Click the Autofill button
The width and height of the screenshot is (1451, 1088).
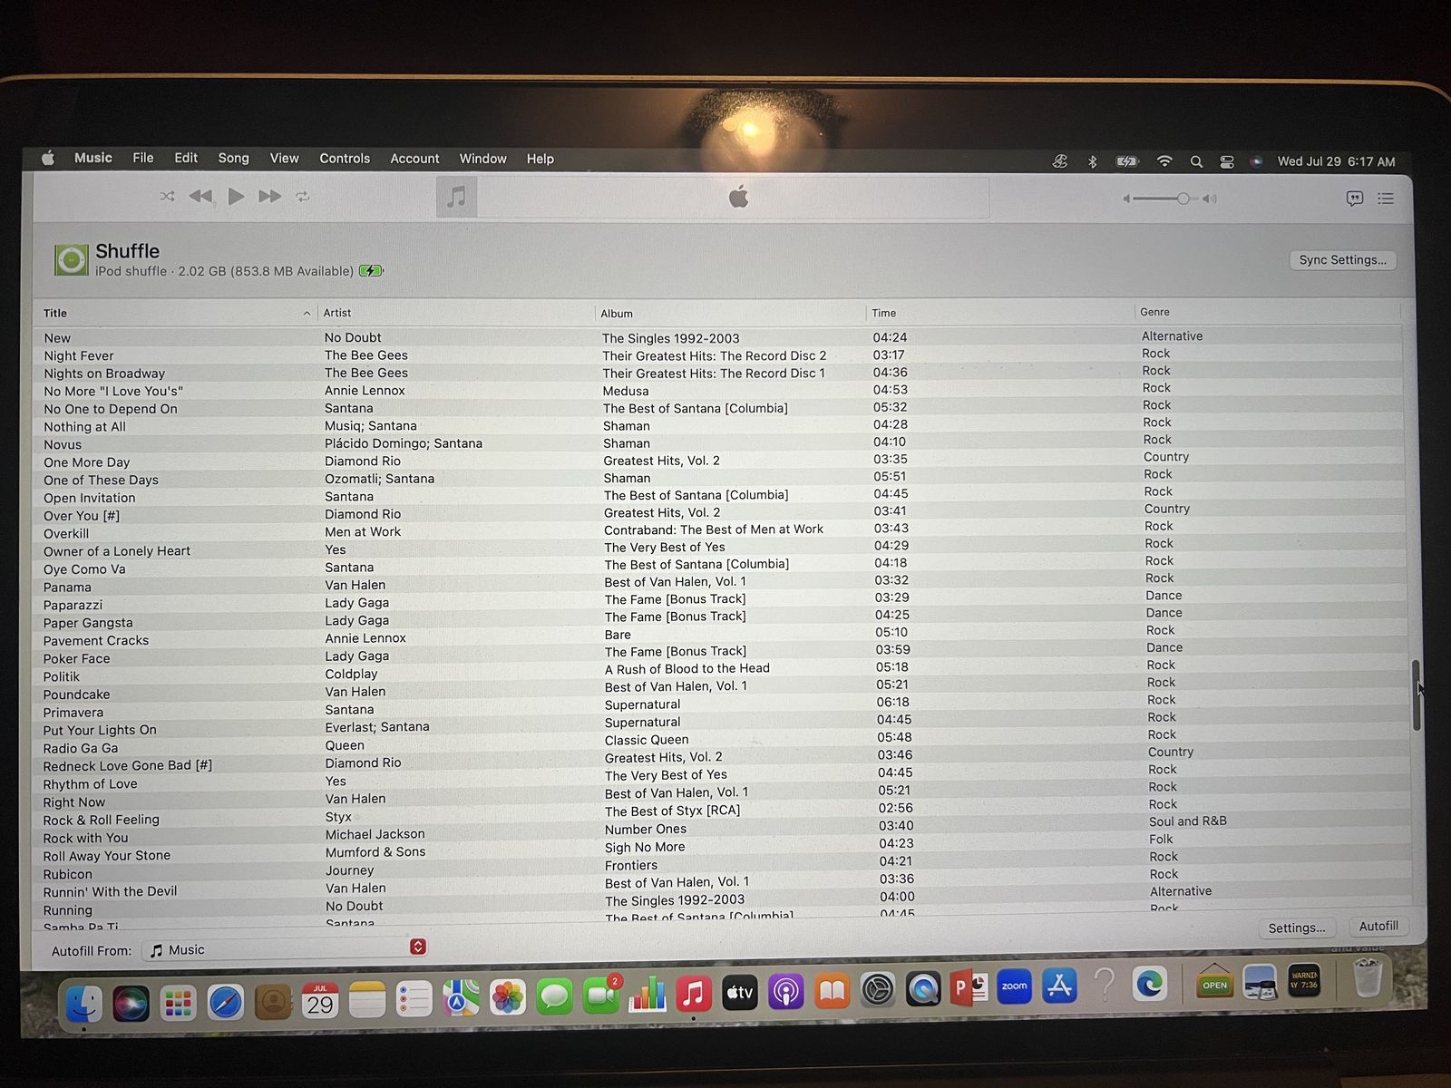(x=1378, y=926)
